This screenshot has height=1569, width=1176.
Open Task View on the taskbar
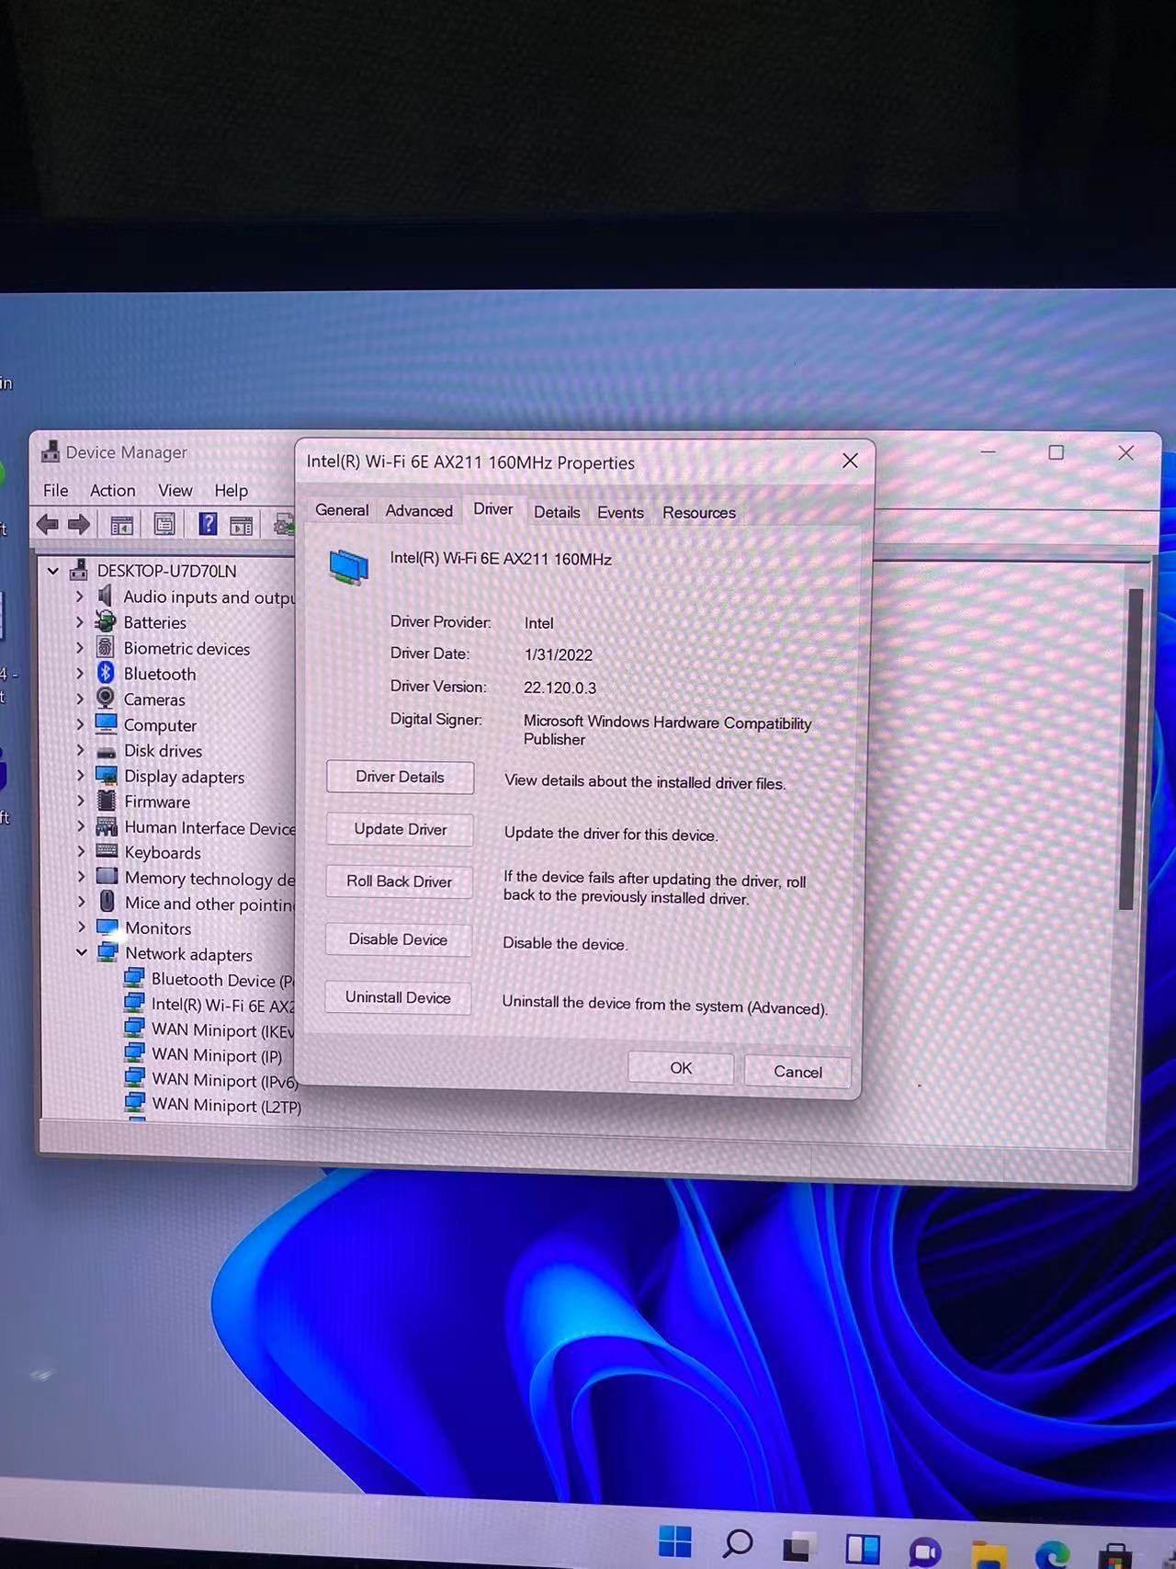799,1546
